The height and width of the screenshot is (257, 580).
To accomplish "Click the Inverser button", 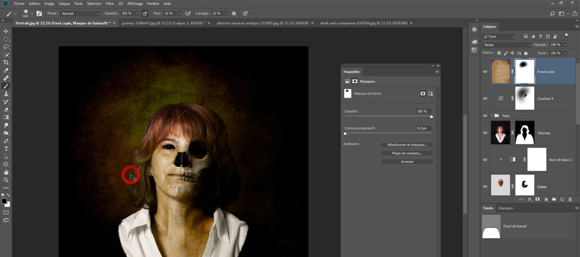I will [x=406, y=162].
